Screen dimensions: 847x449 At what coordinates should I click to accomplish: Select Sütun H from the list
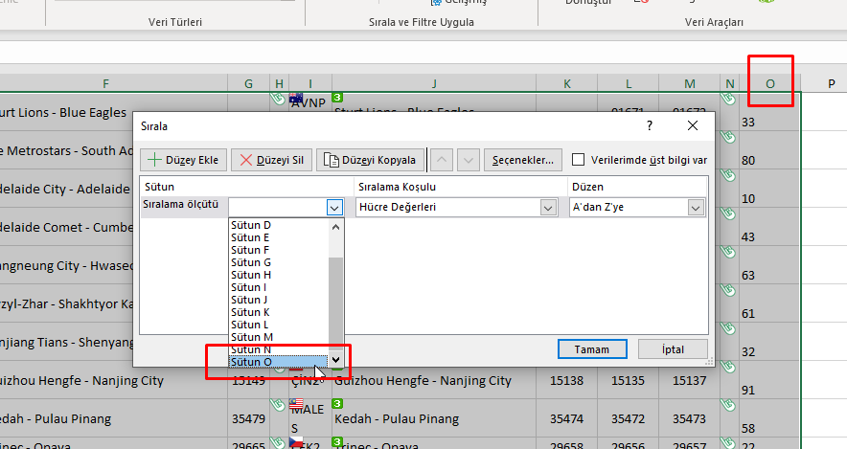pyautogui.click(x=278, y=275)
